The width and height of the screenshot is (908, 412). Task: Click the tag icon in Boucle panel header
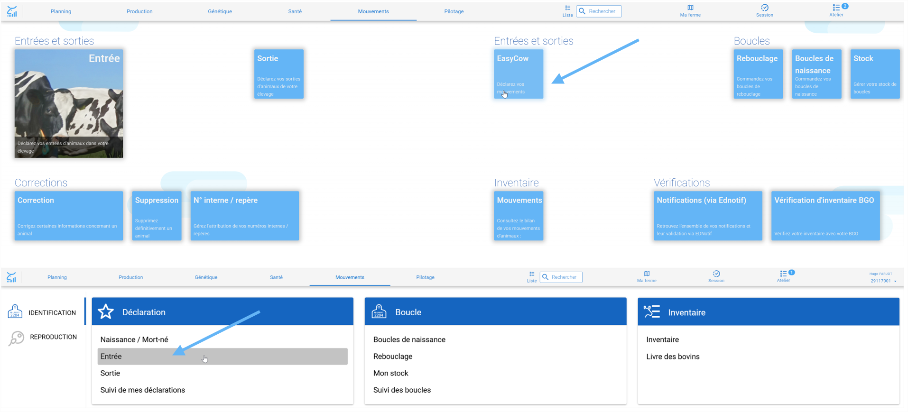coord(379,311)
